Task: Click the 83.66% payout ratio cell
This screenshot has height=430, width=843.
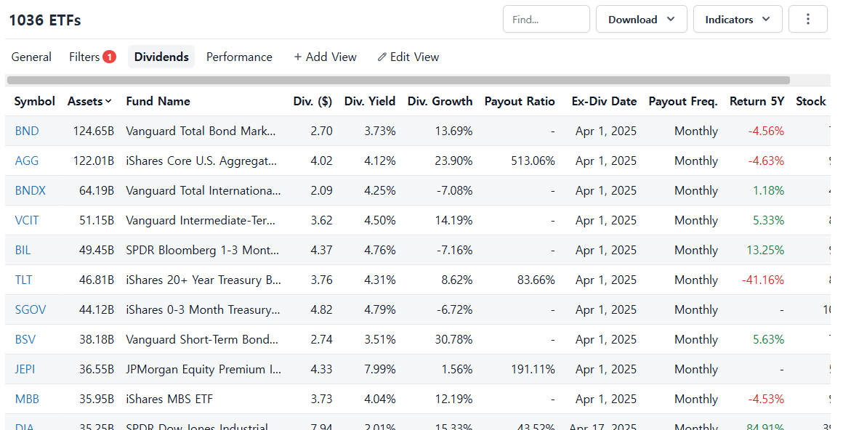Action: click(536, 280)
